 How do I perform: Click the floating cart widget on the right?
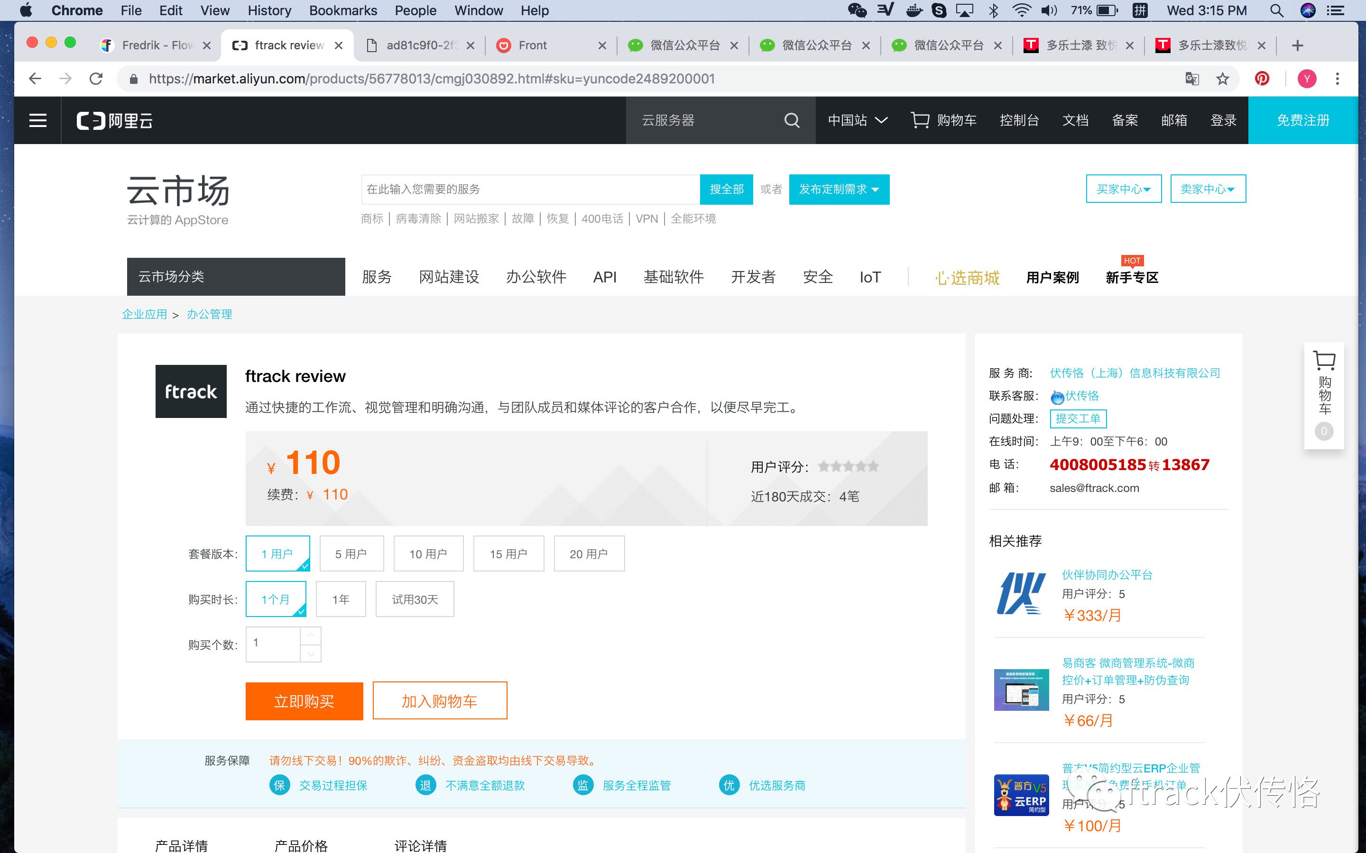[1324, 396]
